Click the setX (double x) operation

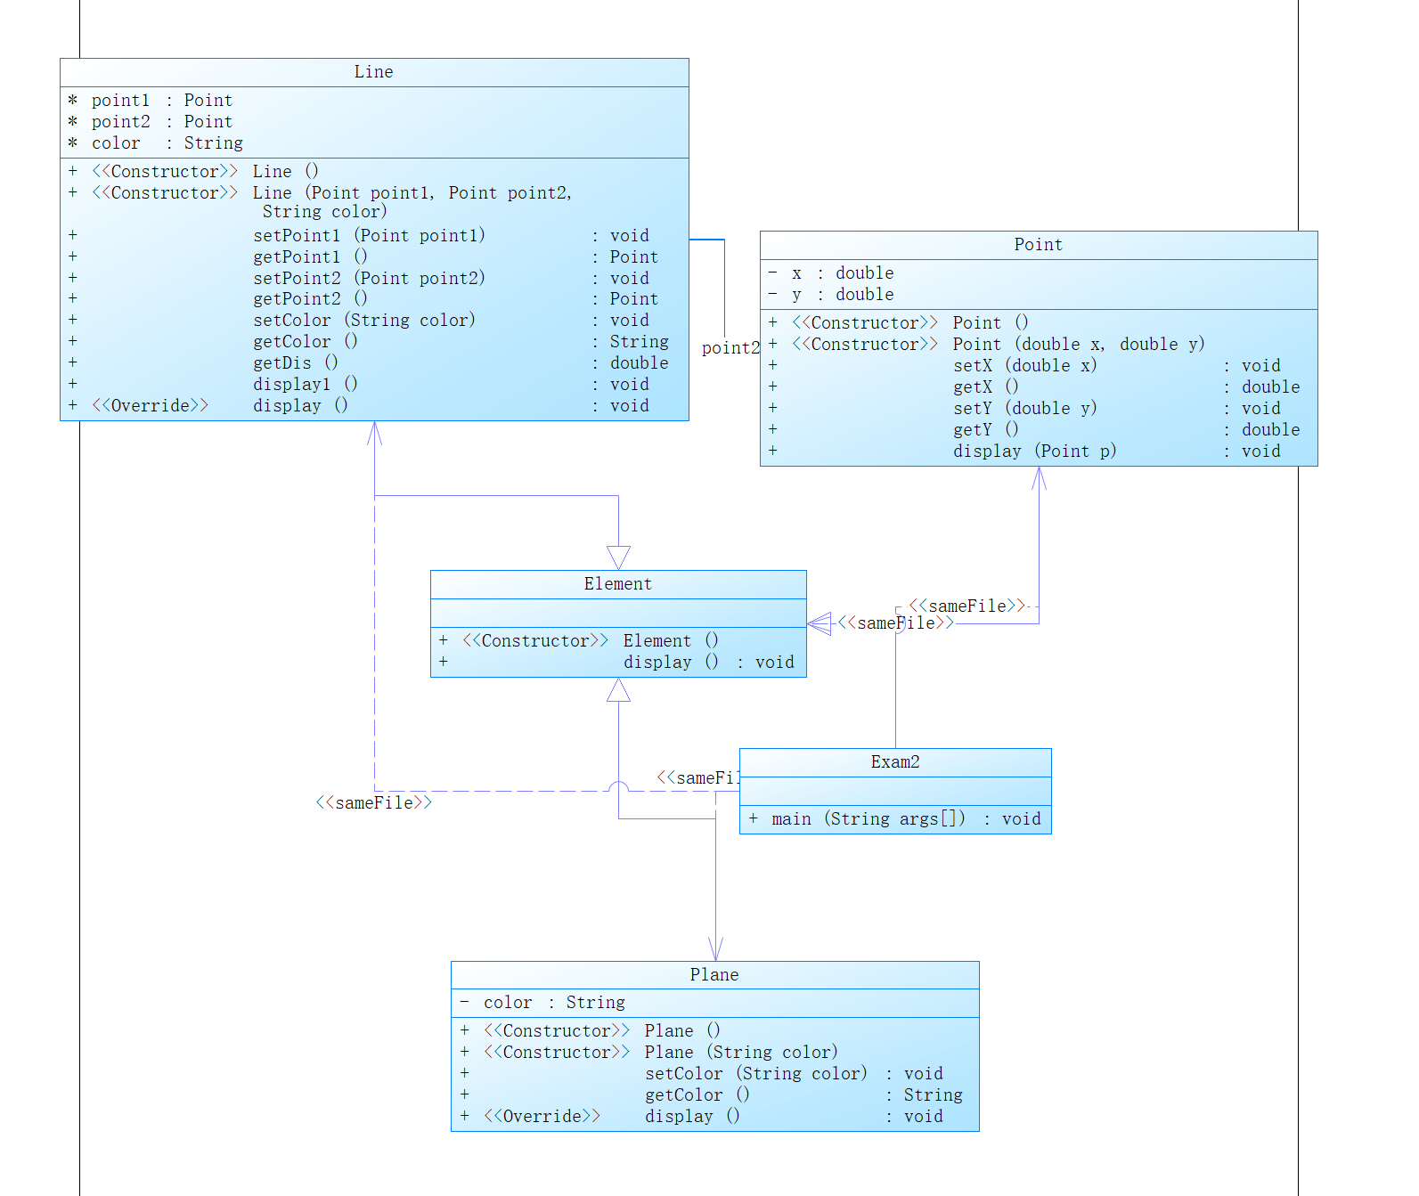[x=1025, y=366]
